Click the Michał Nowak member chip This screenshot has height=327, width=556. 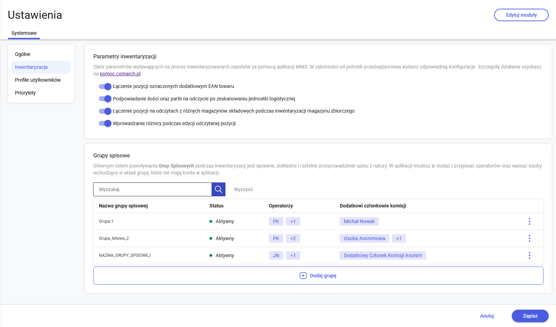click(x=359, y=221)
